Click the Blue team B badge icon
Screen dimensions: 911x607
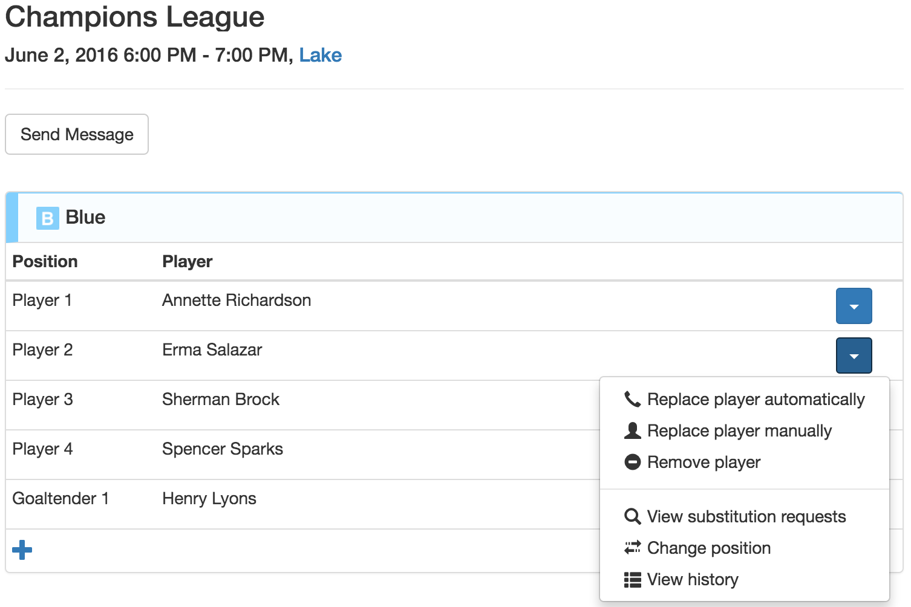click(x=48, y=218)
